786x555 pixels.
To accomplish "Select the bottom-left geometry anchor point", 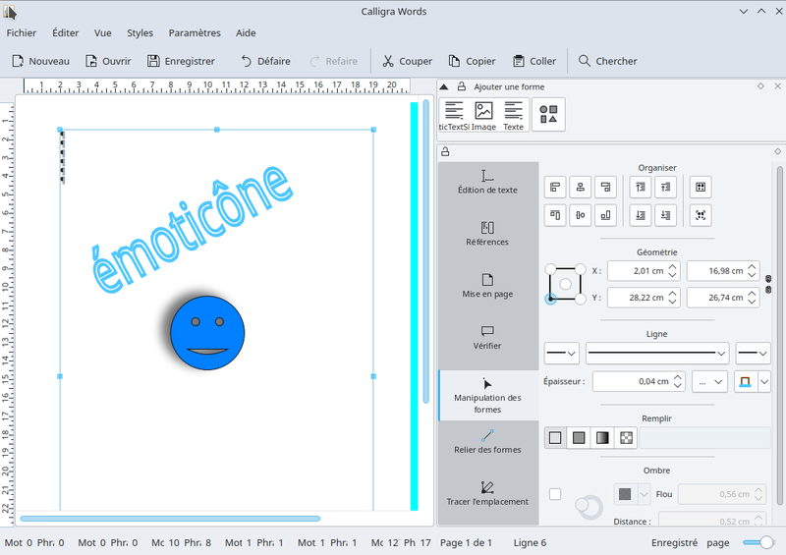I will click(x=550, y=299).
